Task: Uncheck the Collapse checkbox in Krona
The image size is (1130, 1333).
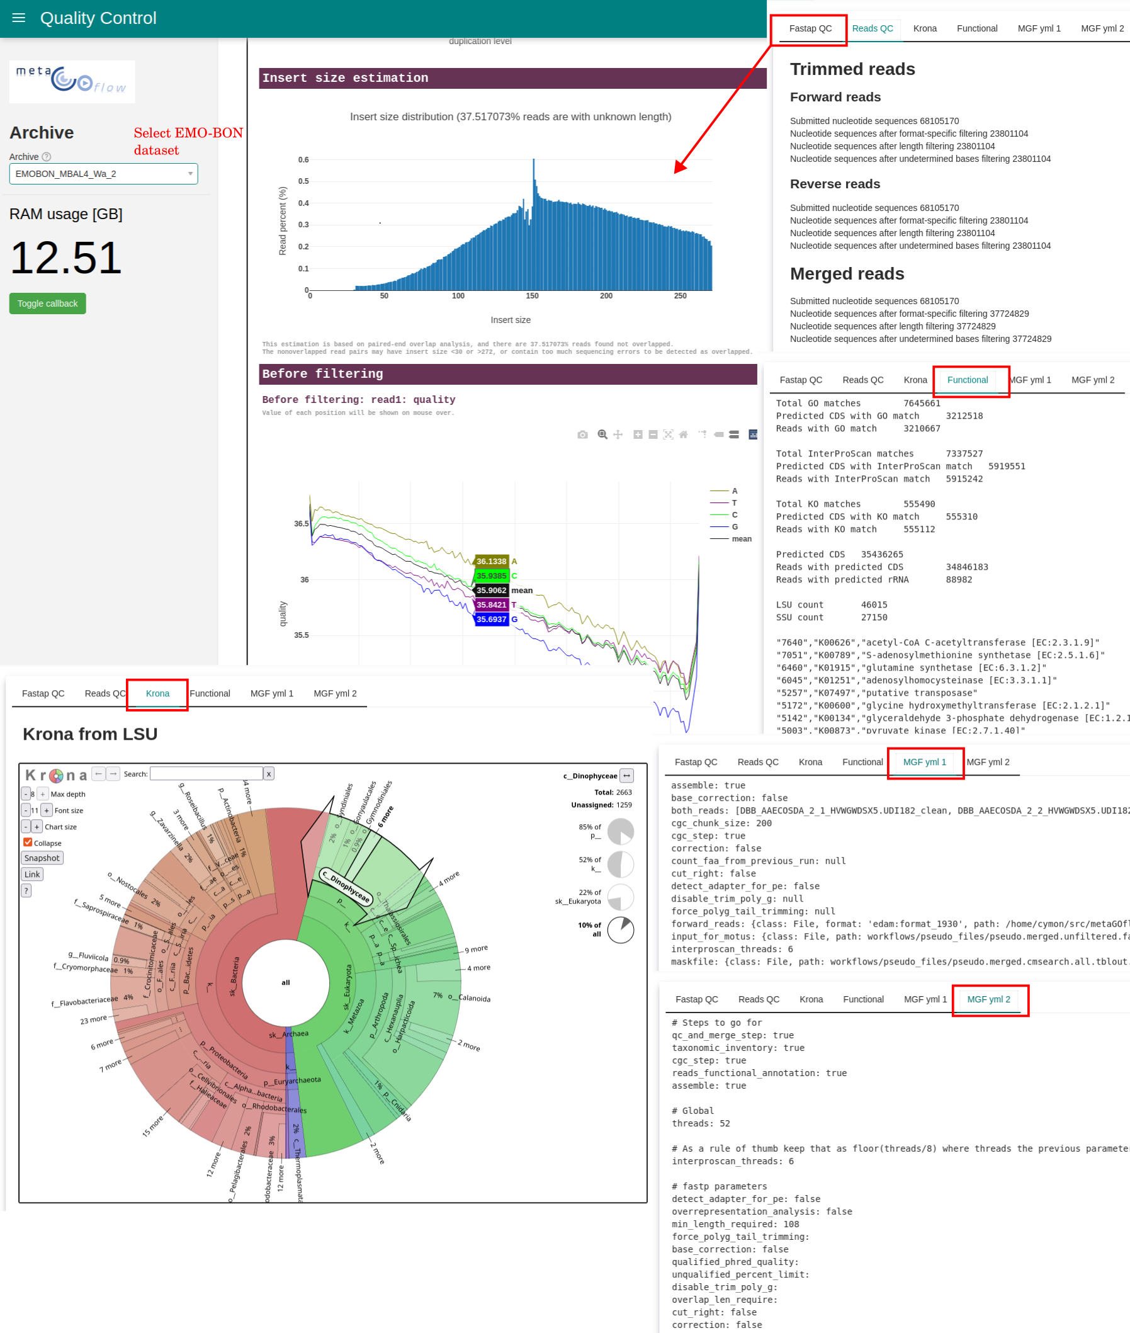Action: 28,842
